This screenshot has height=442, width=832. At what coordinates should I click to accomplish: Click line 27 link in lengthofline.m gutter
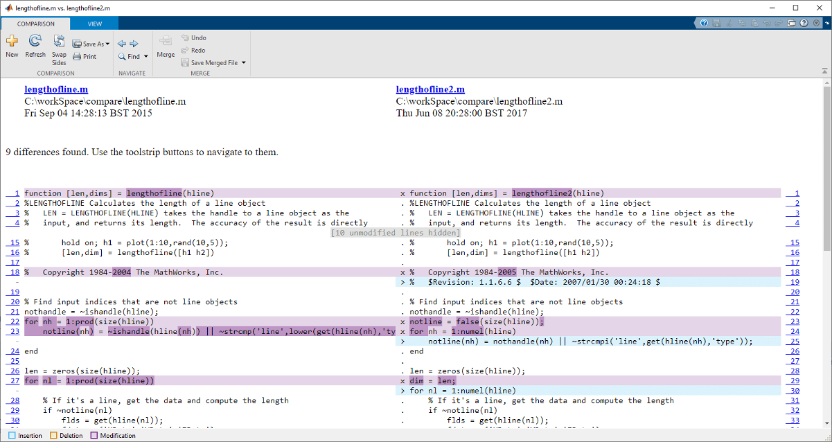[x=12, y=380]
